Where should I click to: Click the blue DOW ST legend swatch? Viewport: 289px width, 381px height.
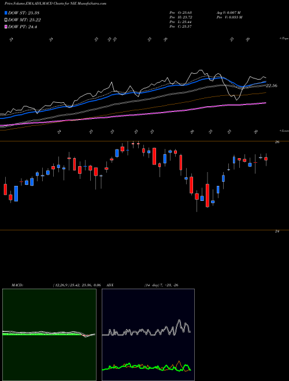pos(6,13)
